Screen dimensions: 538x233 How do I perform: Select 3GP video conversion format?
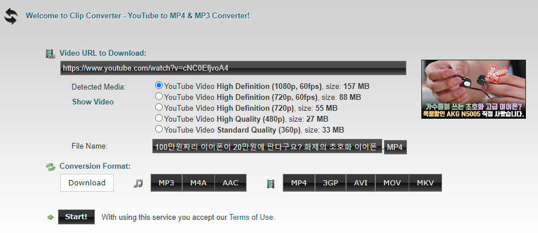(x=331, y=183)
